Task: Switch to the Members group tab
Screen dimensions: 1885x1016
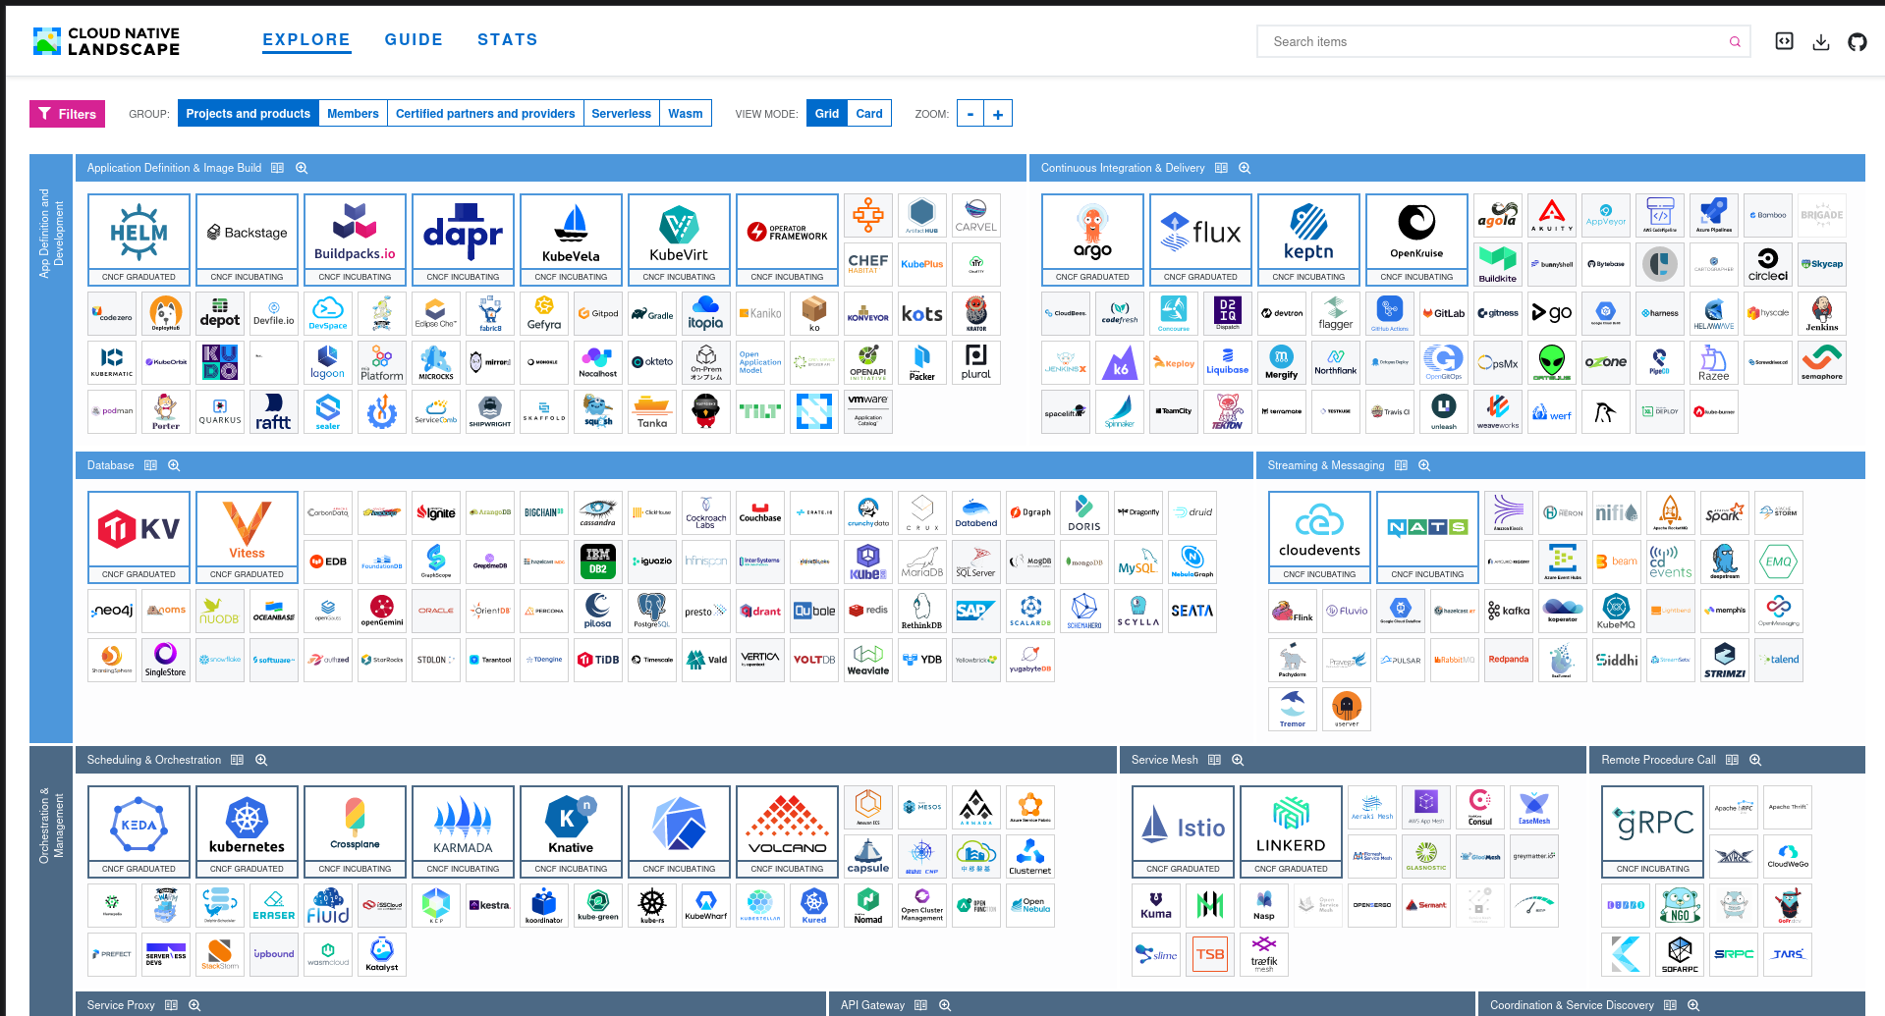Action: pos(353,114)
